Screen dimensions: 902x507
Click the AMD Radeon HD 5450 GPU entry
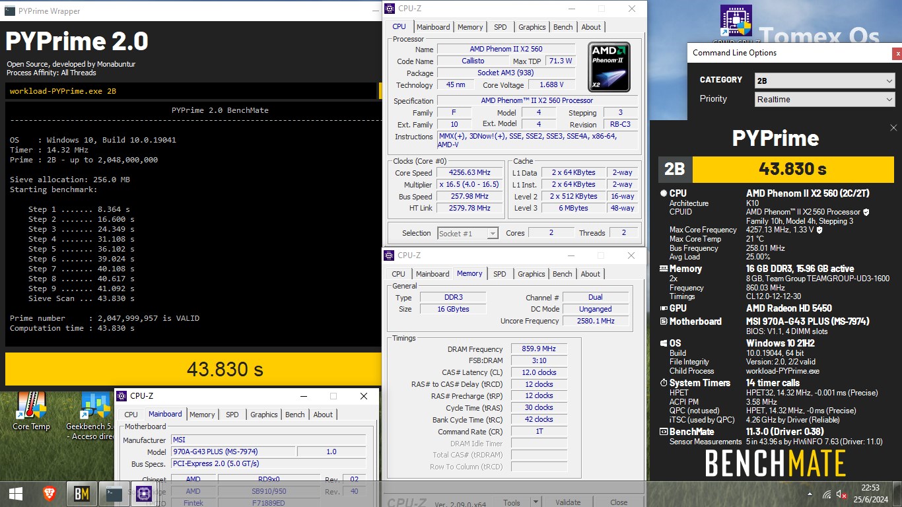[790, 308]
